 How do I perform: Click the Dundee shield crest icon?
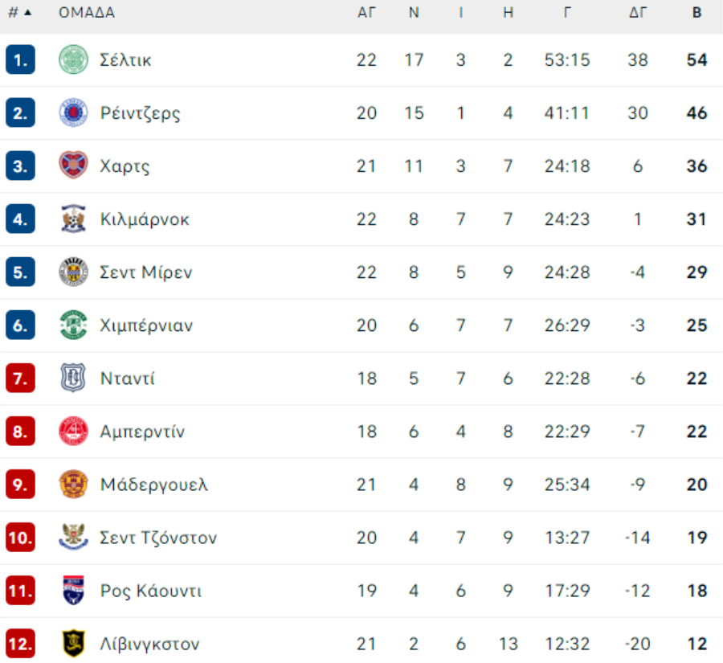(73, 378)
